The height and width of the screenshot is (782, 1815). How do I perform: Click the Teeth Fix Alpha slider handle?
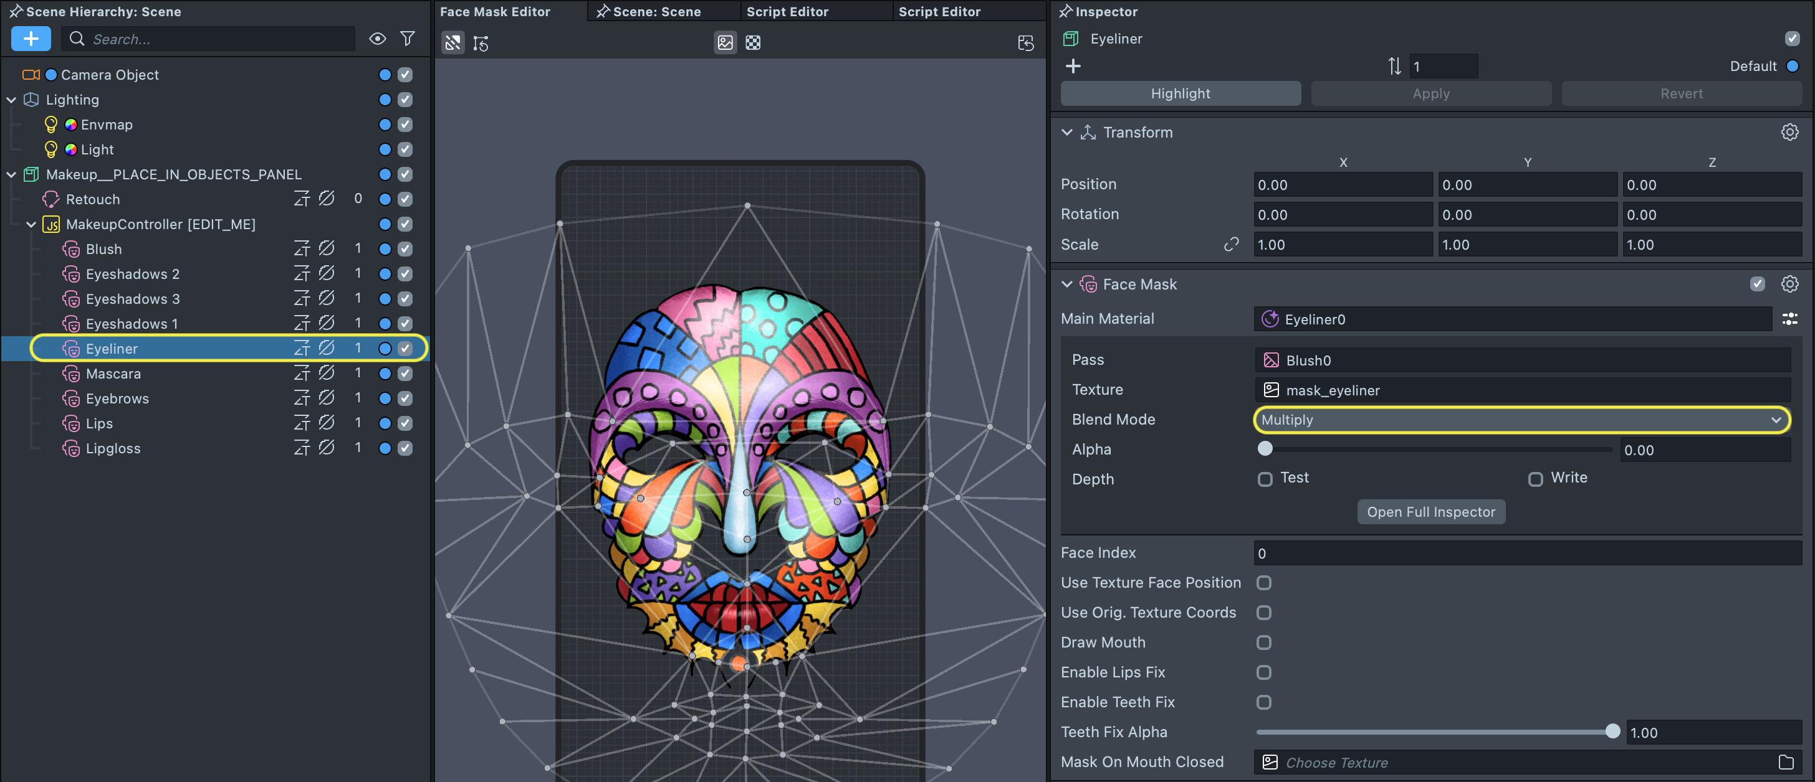(1612, 732)
